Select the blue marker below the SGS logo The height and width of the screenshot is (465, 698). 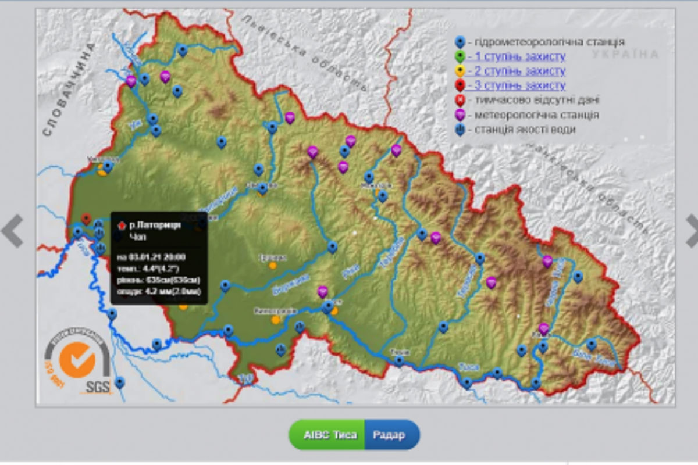click(x=119, y=382)
